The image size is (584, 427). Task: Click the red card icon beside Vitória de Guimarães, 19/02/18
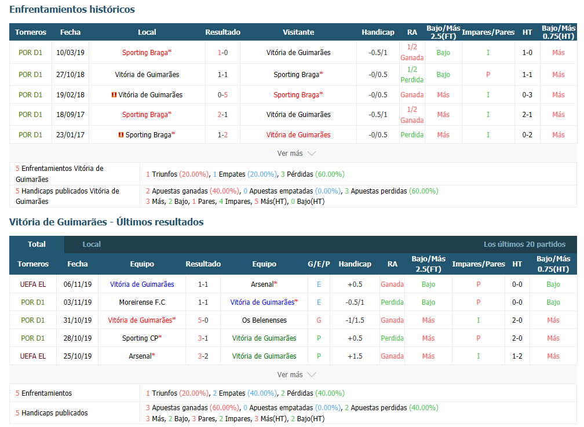pos(114,95)
